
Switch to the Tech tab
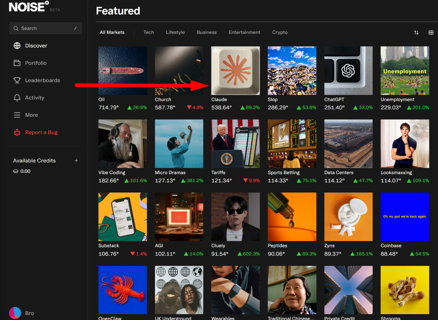149,32
